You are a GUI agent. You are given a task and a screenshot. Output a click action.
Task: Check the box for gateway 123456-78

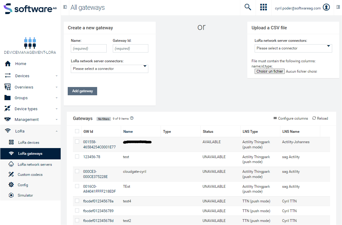tap(77, 157)
